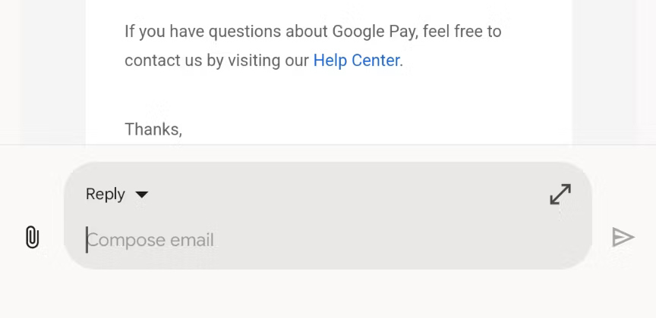Click the divider line above the reply area
The image size is (656, 318).
pos(328,145)
